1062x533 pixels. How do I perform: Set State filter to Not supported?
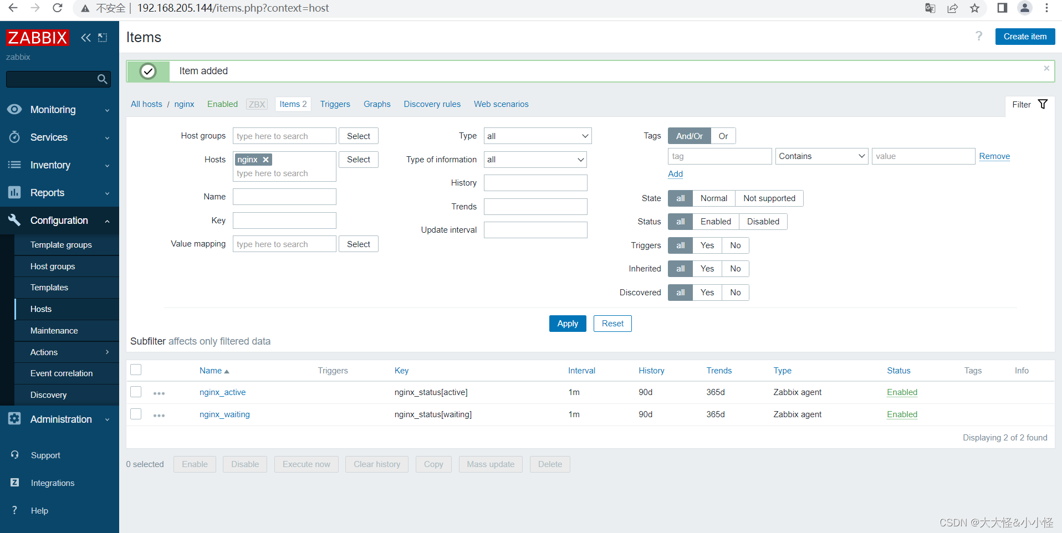tap(769, 198)
